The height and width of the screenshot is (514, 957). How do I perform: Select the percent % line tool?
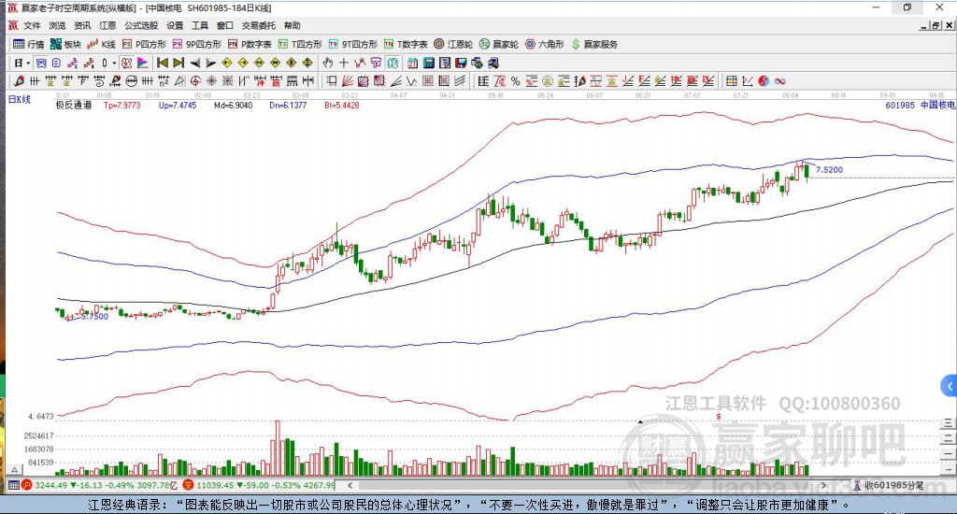(x=515, y=81)
